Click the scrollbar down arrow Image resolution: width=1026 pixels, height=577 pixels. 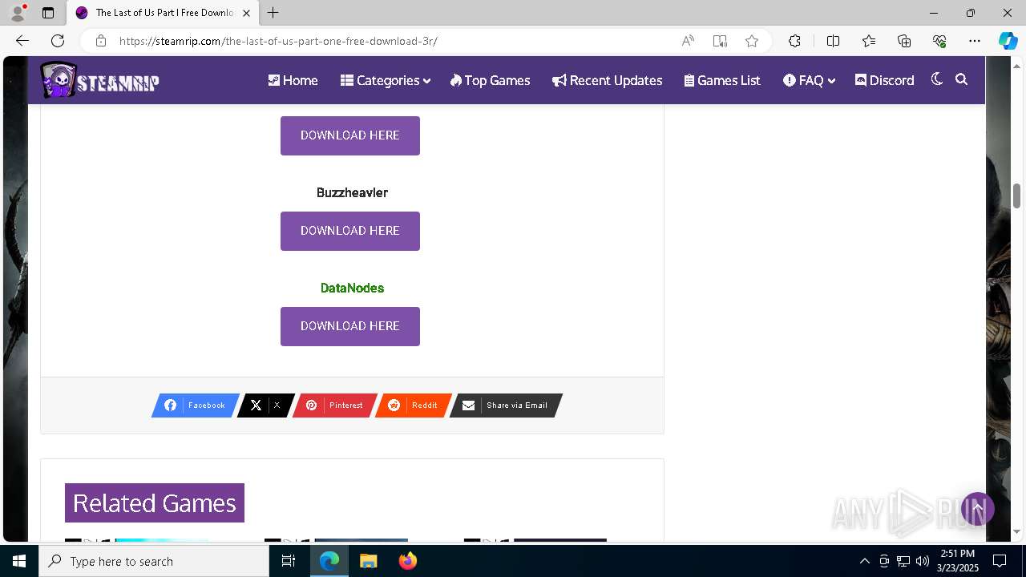click(1017, 531)
